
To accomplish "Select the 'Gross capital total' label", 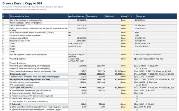I will 39,74.
